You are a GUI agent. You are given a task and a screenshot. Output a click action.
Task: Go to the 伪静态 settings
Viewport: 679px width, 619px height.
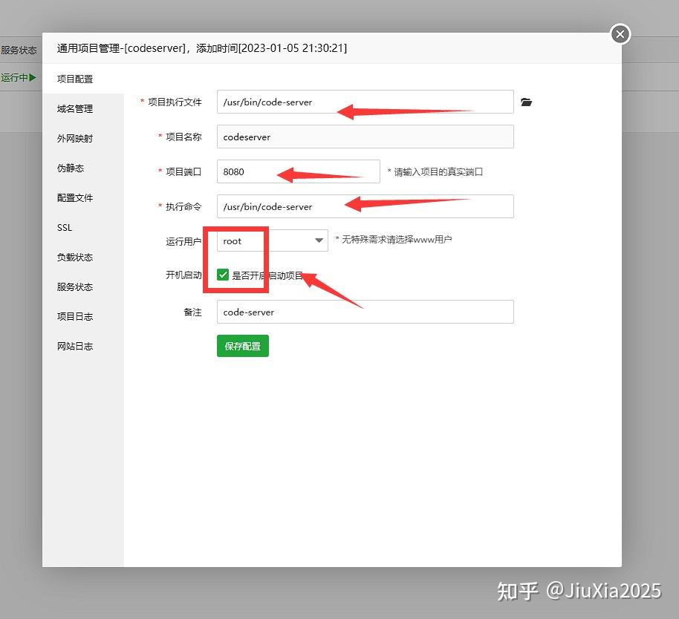coord(71,168)
